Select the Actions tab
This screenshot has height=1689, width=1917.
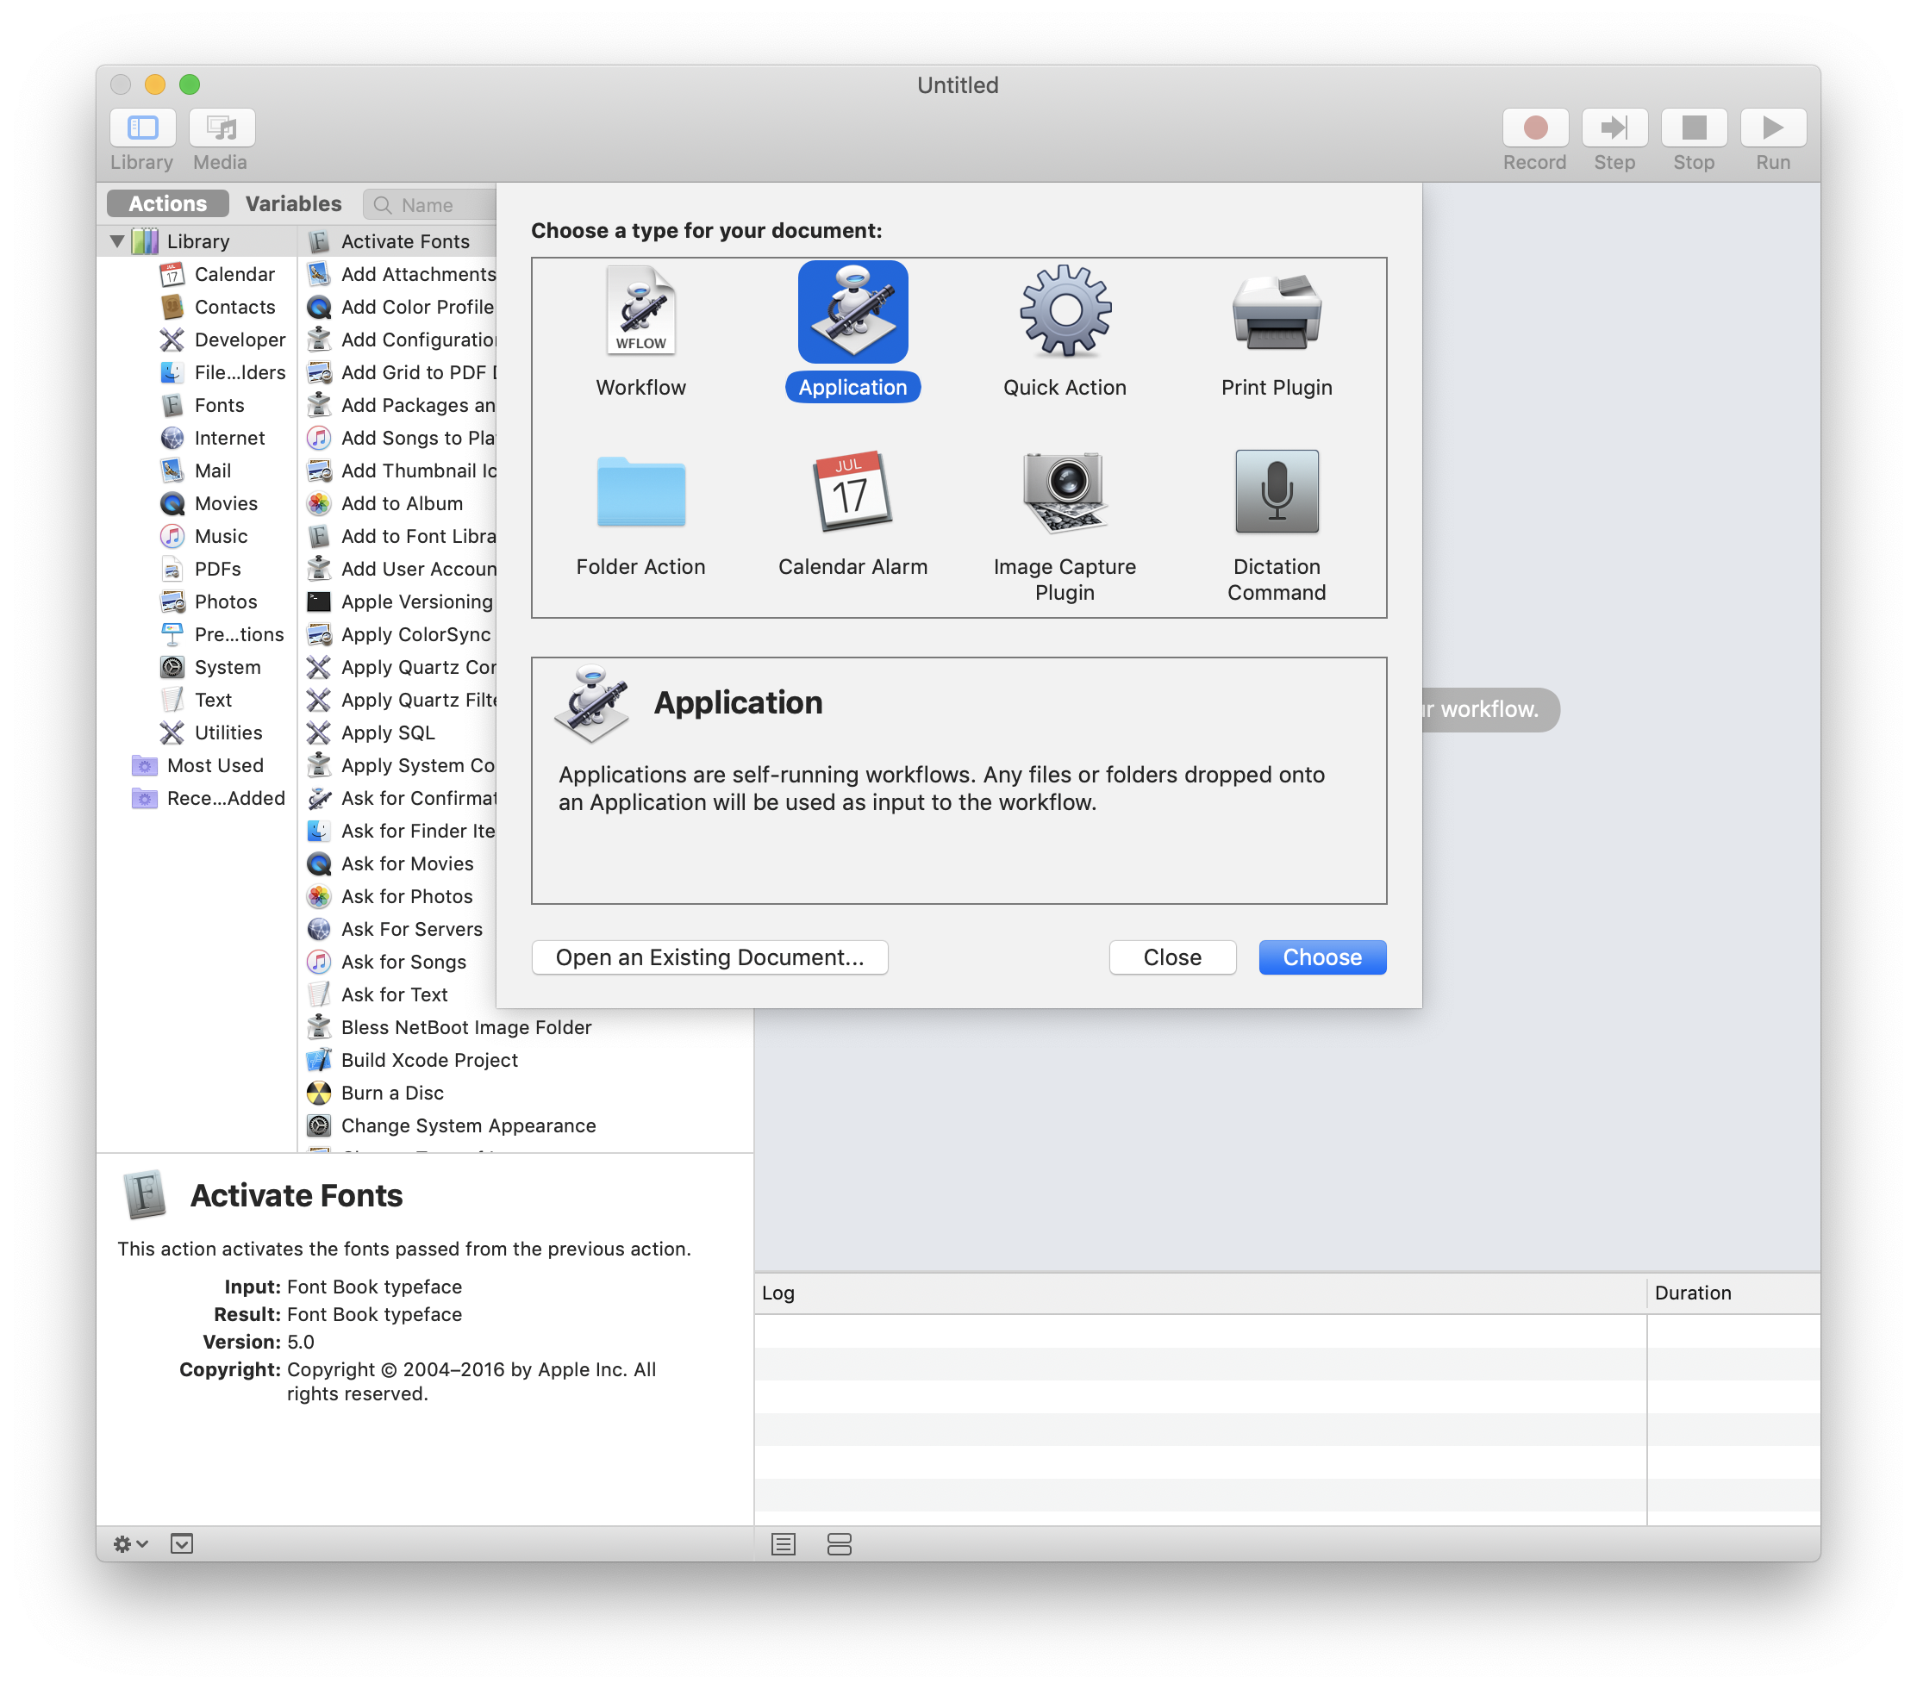tap(166, 203)
